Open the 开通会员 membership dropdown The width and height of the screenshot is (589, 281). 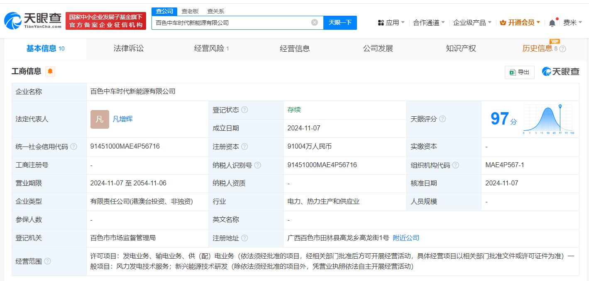tap(520, 23)
